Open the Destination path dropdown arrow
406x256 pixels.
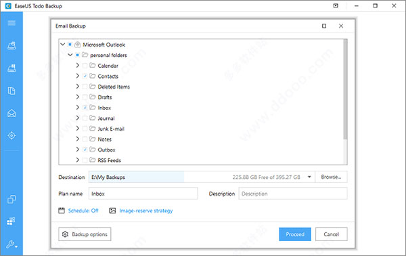(309, 177)
